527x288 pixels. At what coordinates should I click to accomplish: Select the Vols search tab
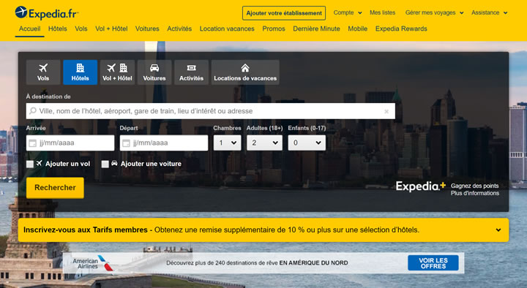pyautogui.click(x=43, y=72)
